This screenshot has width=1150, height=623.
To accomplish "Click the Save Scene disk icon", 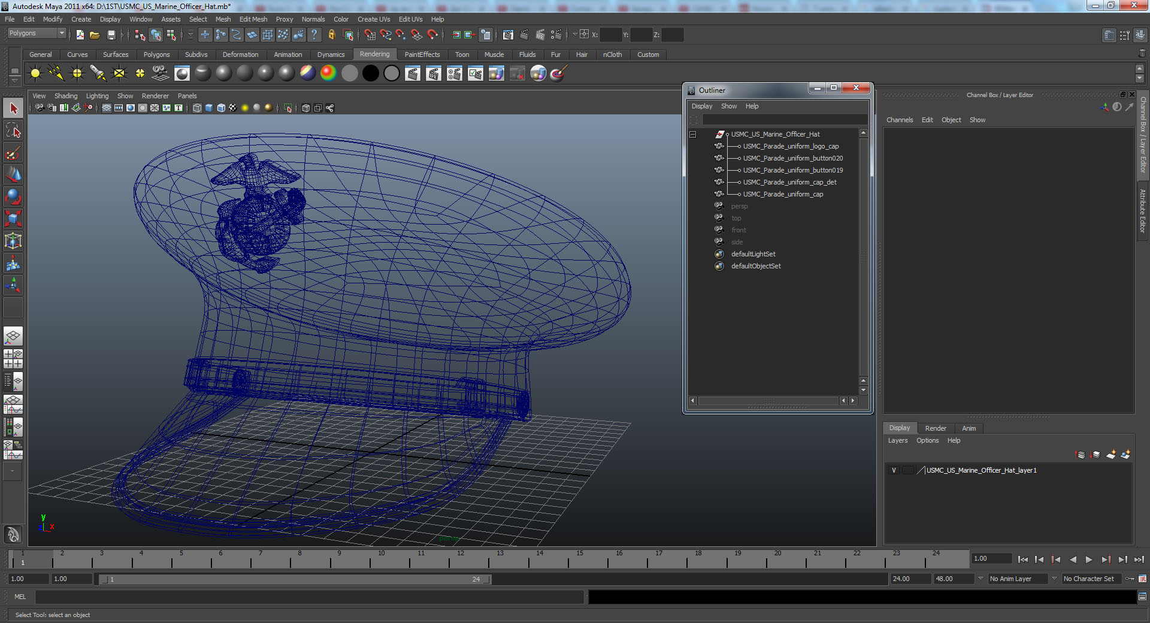I will point(111,35).
